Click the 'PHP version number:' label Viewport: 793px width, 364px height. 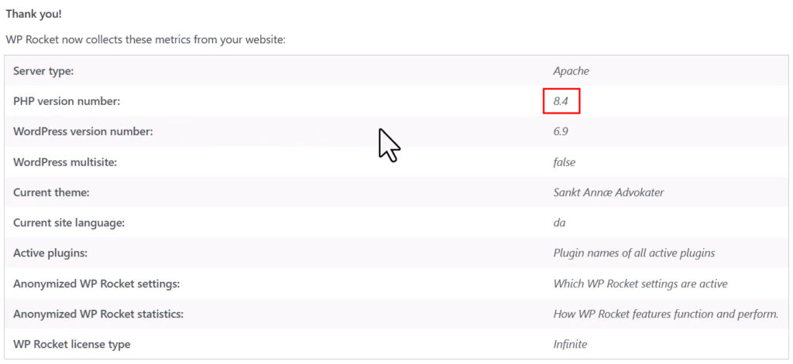(67, 101)
